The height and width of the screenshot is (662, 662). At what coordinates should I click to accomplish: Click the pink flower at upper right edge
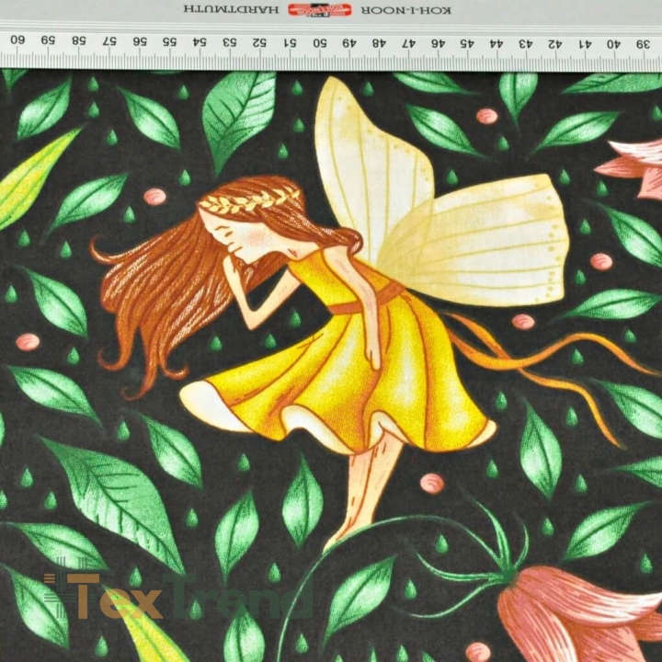629,169
